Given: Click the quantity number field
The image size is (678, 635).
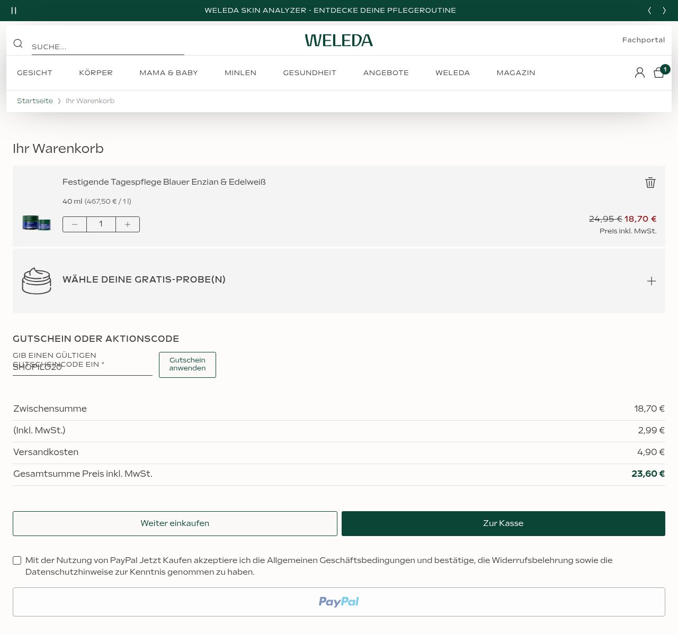Looking at the screenshot, I should pyautogui.click(x=101, y=224).
